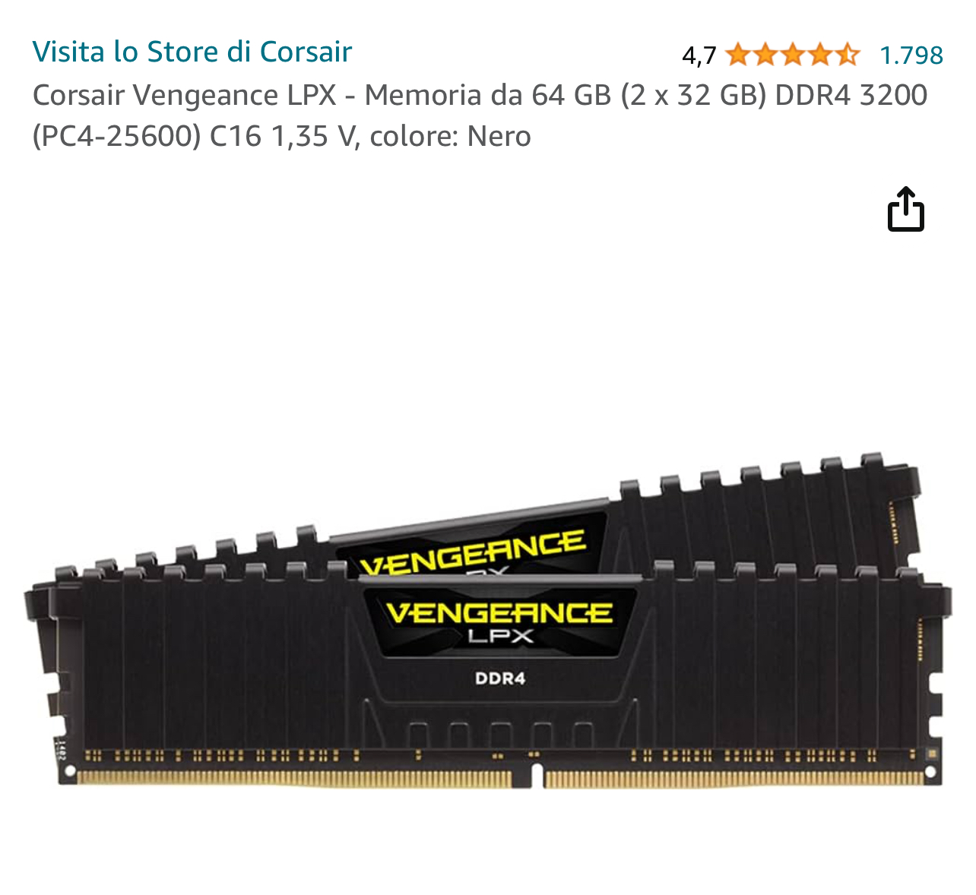Click the first orange rating star
976x895 pixels.
[737, 55]
